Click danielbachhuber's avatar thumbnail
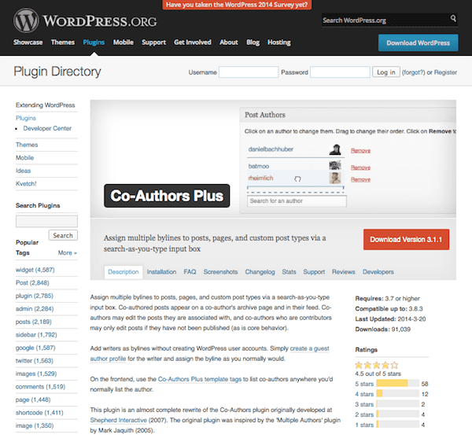 (335, 149)
